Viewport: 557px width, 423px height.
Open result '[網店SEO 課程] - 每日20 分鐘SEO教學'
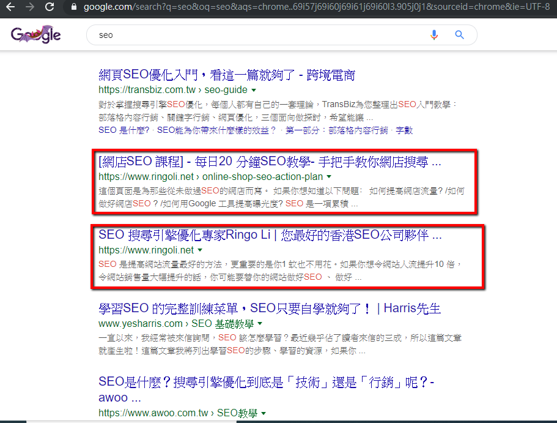pyautogui.click(x=270, y=162)
